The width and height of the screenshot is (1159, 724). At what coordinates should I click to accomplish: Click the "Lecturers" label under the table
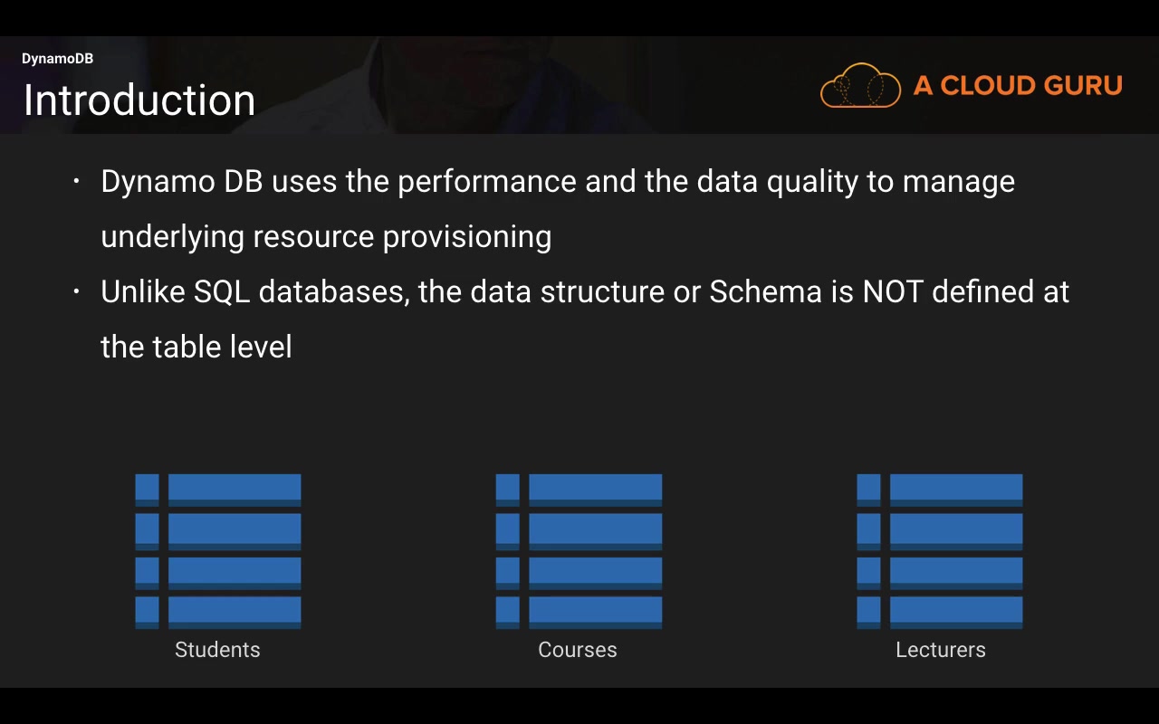[940, 650]
